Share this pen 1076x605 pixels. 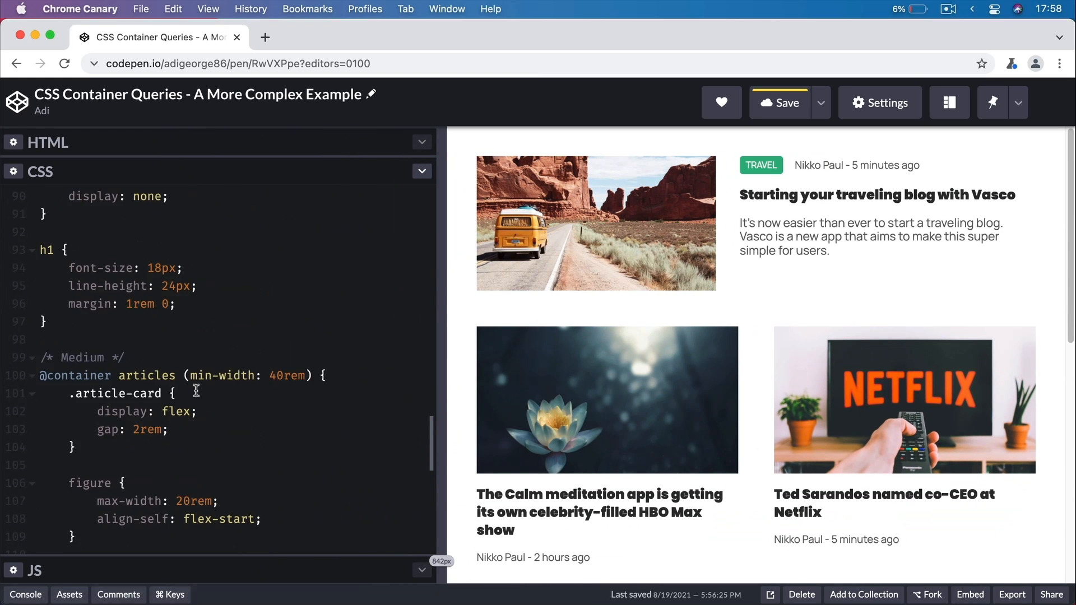pos(1051,595)
